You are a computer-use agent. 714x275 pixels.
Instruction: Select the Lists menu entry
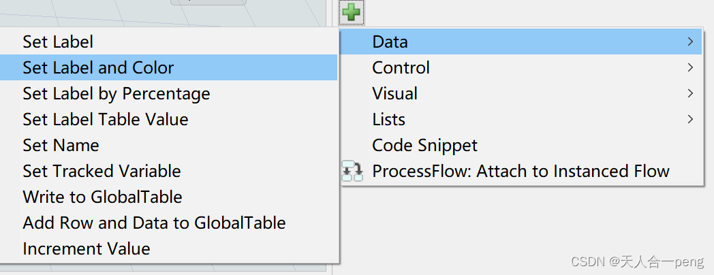tap(388, 120)
